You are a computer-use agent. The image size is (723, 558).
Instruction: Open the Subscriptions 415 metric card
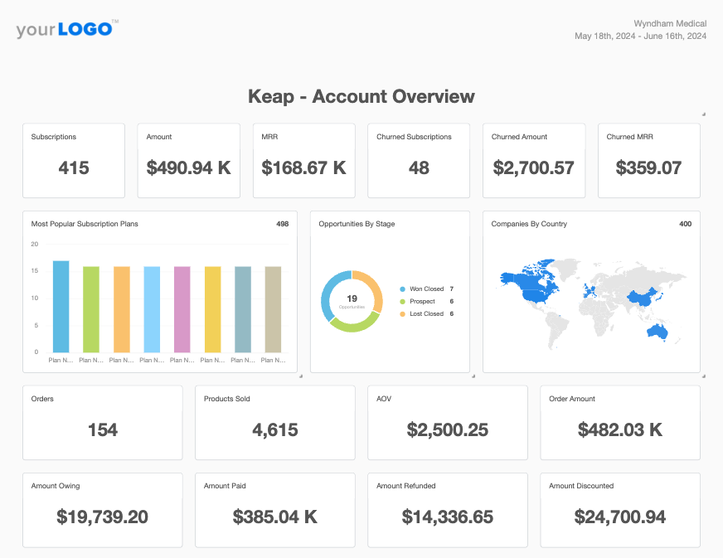[x=74, y=161]
